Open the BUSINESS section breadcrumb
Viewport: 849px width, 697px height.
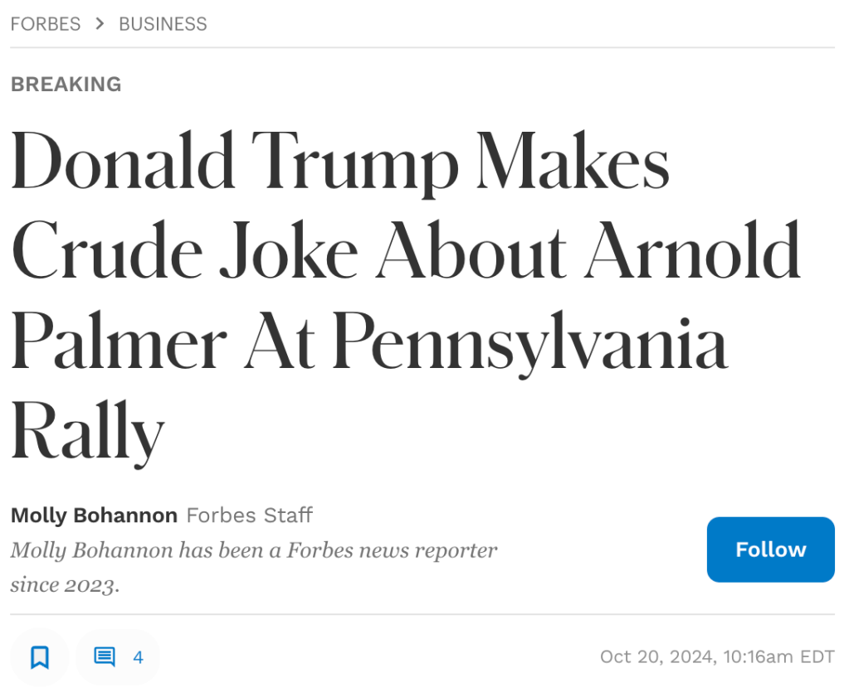(163, 24)
